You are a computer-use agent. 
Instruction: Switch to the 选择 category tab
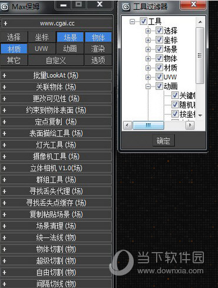coord(14,37)
